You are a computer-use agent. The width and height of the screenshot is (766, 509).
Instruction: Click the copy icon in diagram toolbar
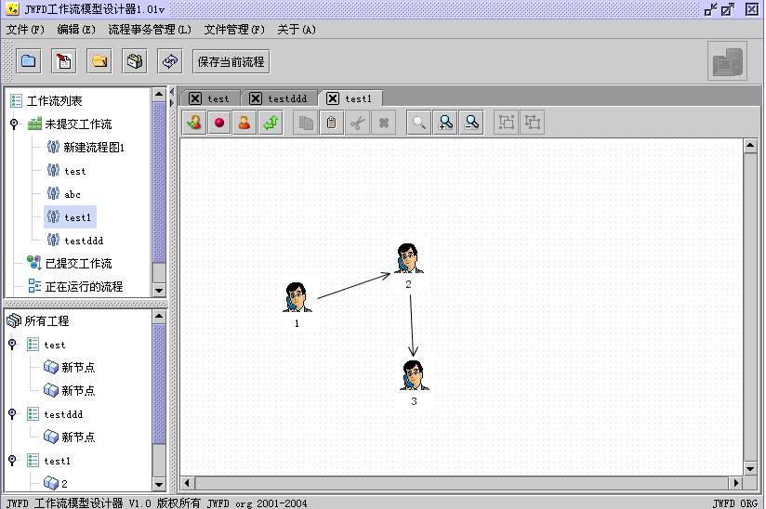[306, 122]
